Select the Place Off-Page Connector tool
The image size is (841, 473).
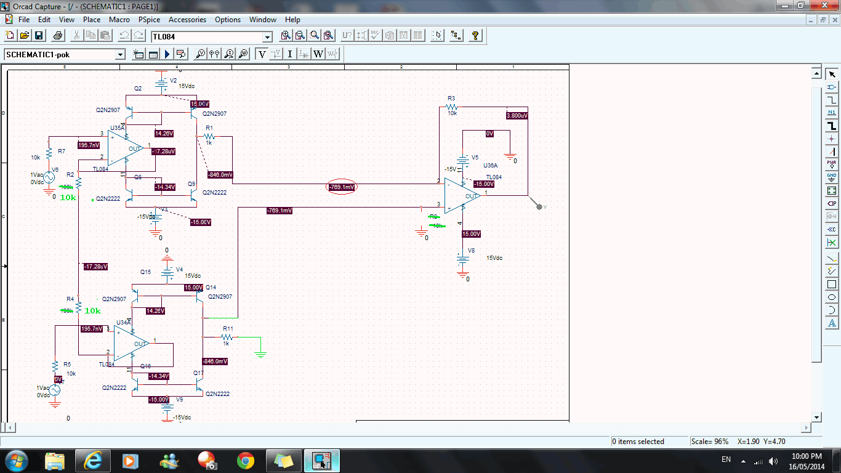832,229
